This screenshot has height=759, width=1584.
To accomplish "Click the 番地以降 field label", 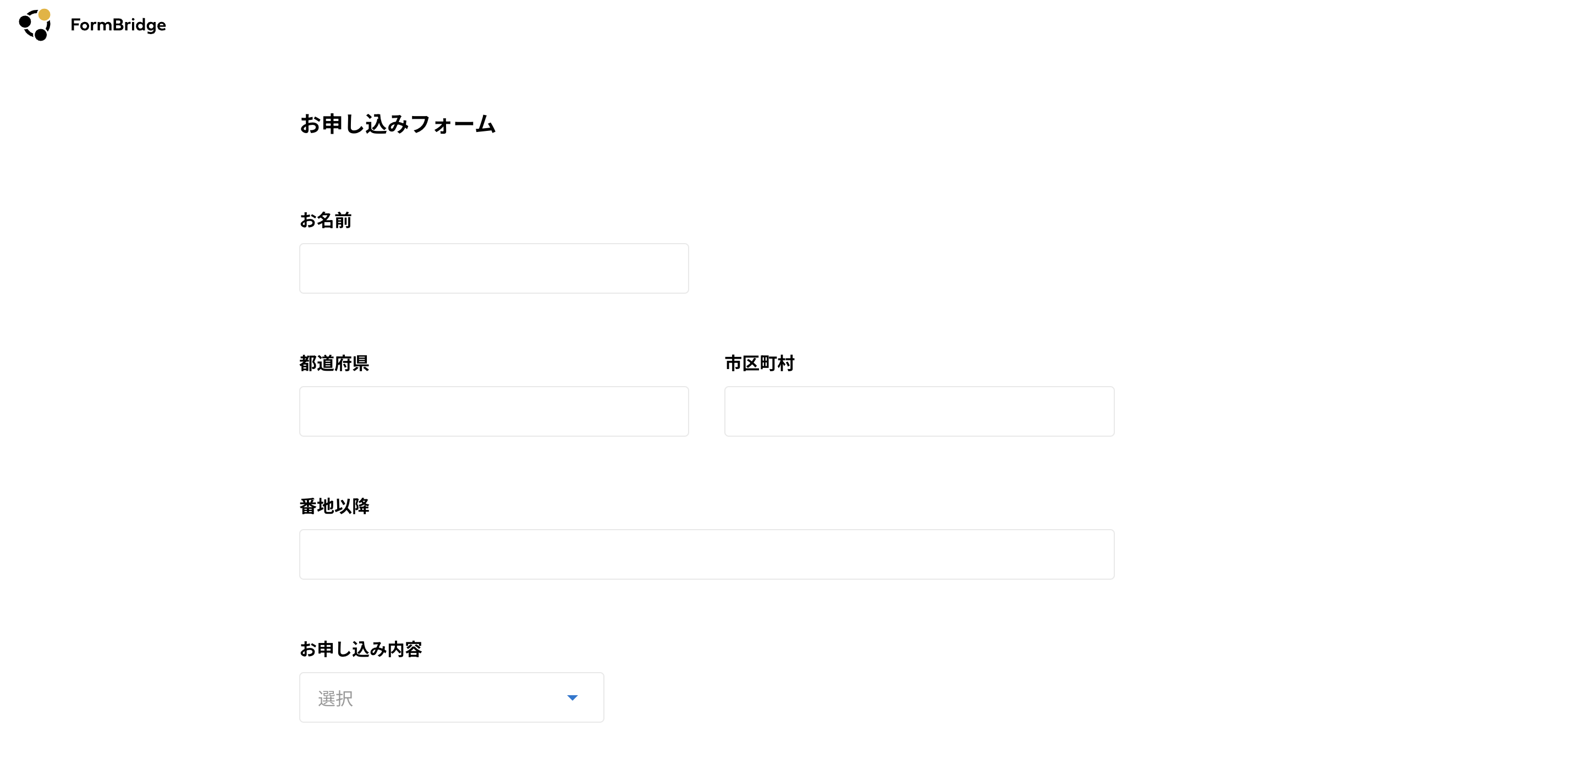I will click(335, 505).
